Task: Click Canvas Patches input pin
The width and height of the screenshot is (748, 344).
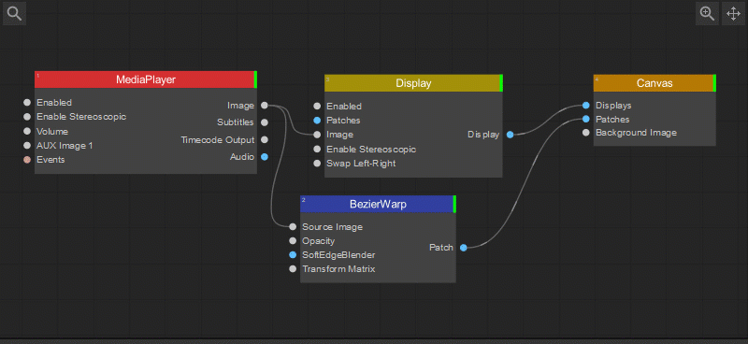Action: point(586,120)
